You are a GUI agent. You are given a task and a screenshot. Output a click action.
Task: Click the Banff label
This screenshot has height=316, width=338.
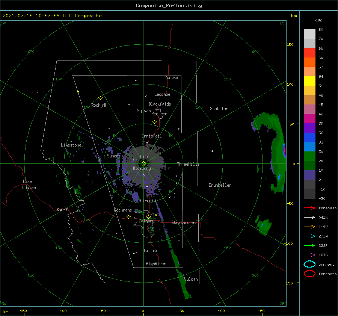click(x=62, y=209)
